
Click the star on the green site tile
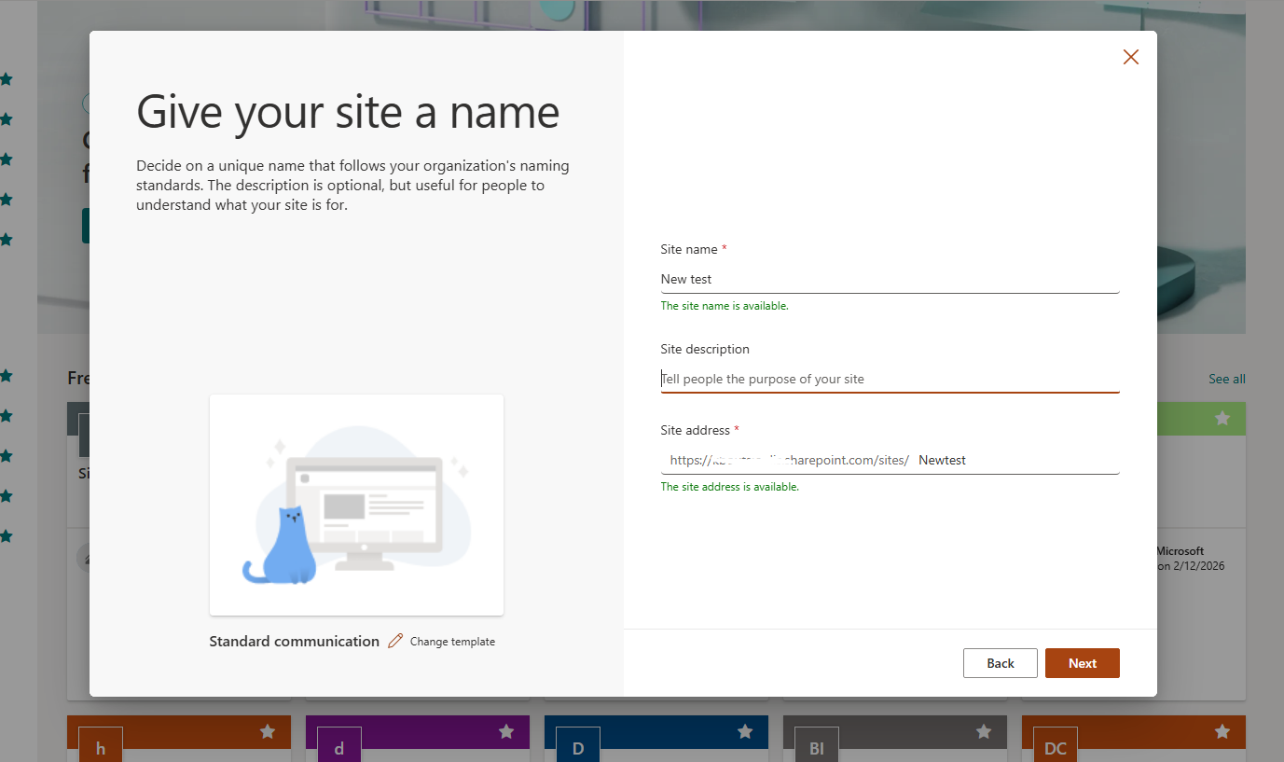tap(1222, 419)
